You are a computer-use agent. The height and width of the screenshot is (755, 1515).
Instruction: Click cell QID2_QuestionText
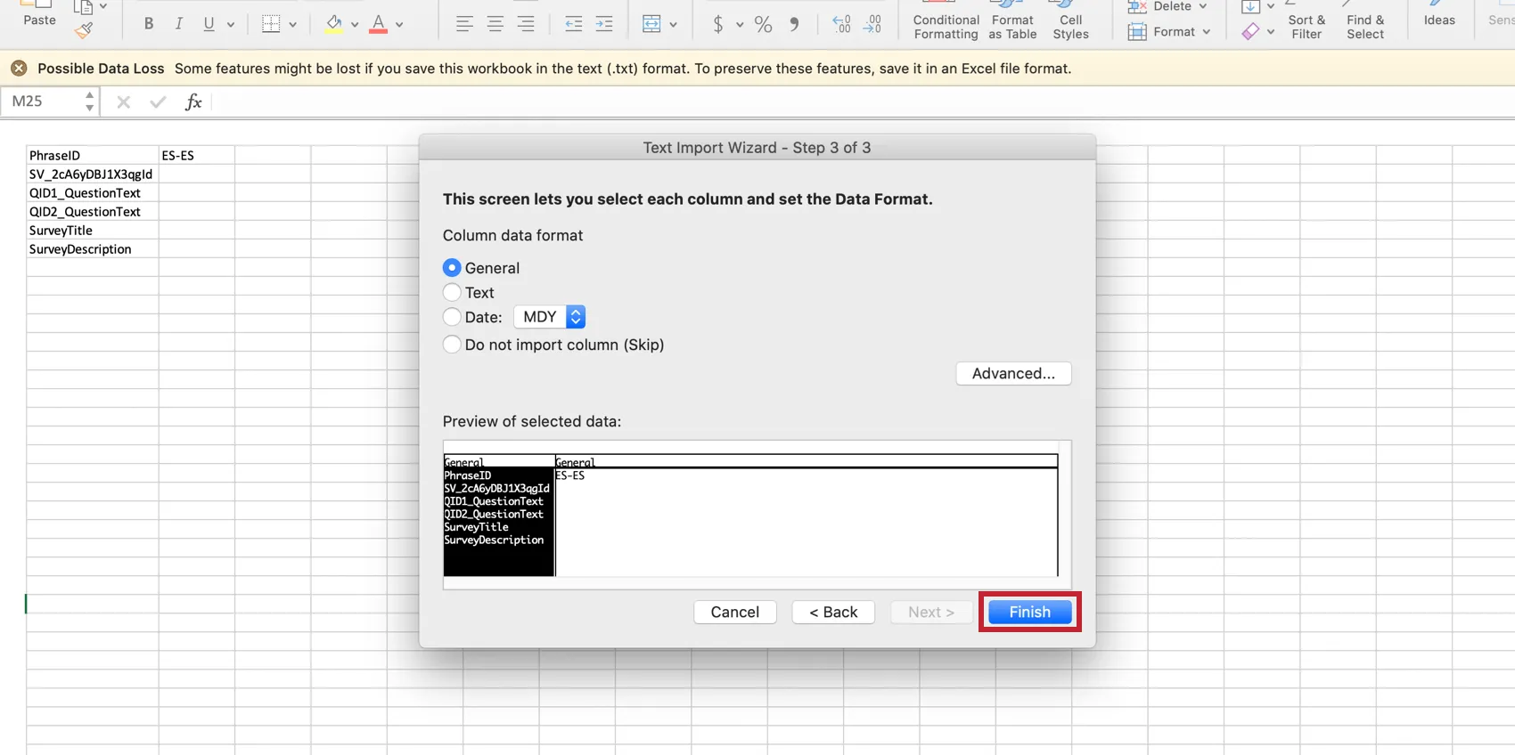pyautogui.click(x=93, y=211)
